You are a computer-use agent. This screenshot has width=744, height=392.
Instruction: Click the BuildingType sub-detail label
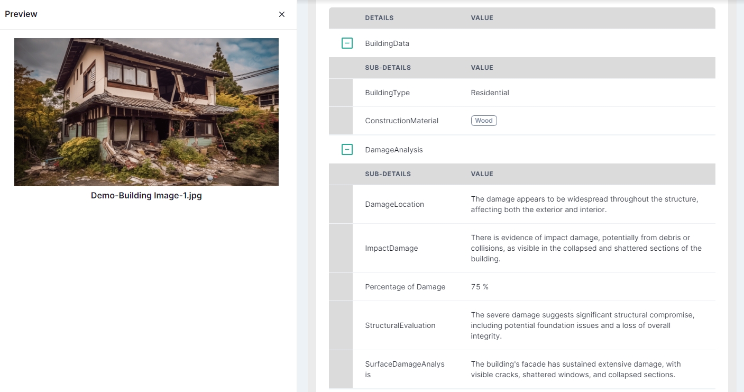tap(387, 93)
